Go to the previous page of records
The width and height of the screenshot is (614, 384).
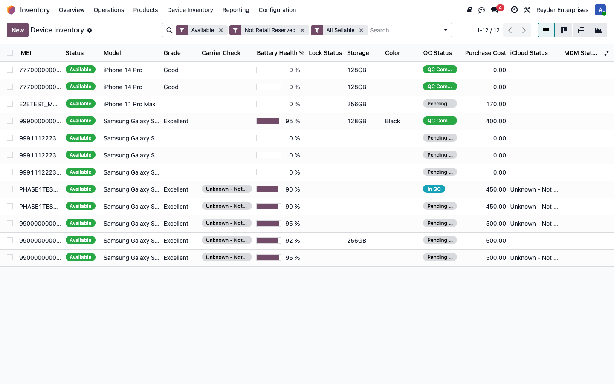[x=510, y=30]
